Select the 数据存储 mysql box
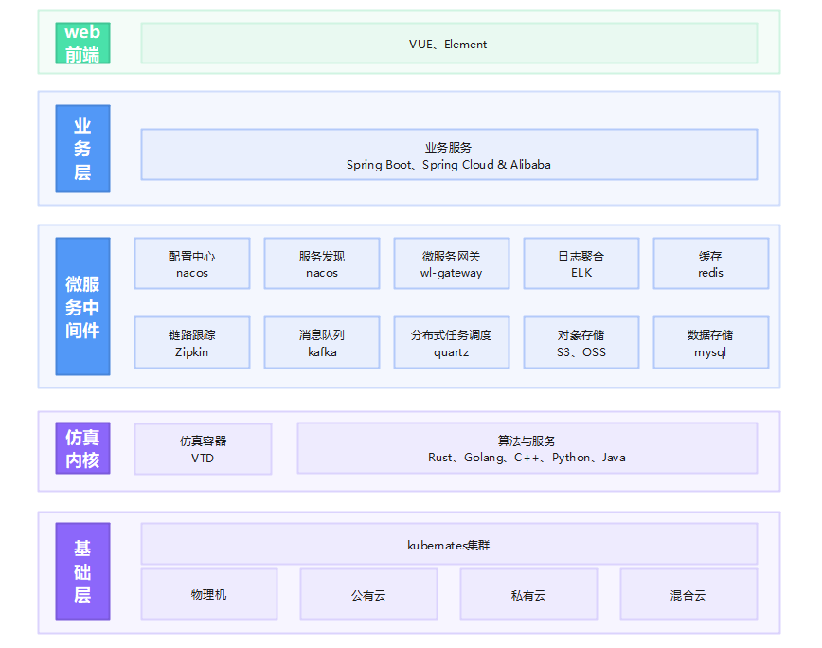The image size is (822, 648). pos(711,342)
